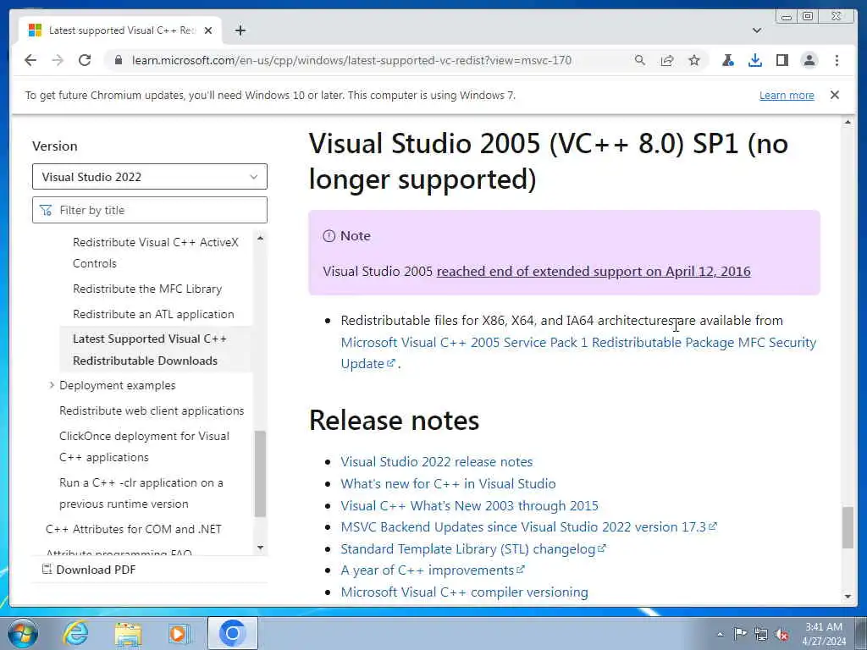Click the URL in the address bar
Image resolution: width=867 pixels, height=650 pixels.
[351, 60]
